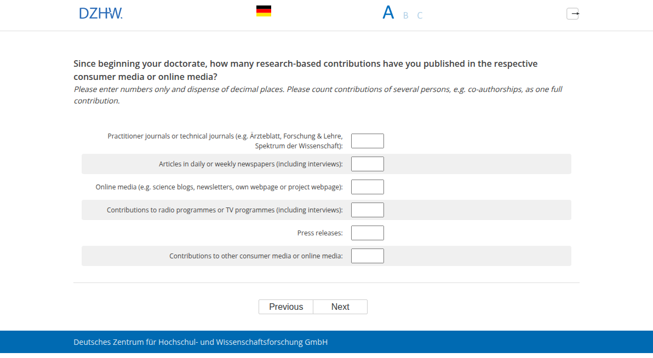
Task: Go back with the Previous button
Action: [x=286, y=307]
